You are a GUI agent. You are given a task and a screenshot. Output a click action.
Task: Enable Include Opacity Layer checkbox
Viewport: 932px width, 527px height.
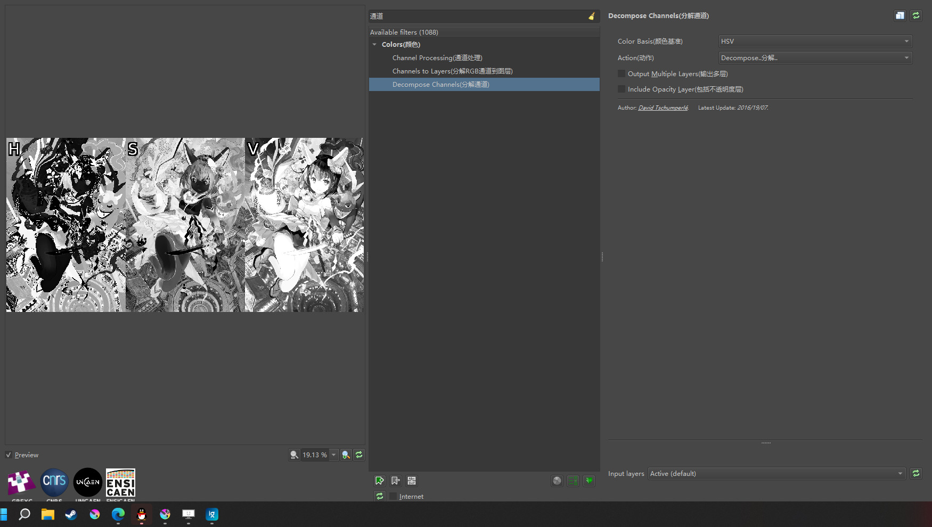[622, 89]
